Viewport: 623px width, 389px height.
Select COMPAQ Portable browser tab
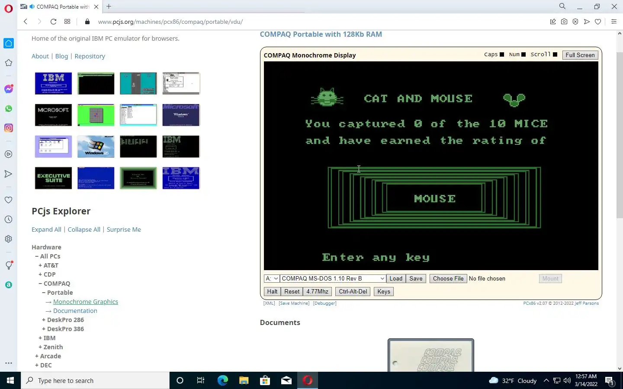tap(59, 6)
